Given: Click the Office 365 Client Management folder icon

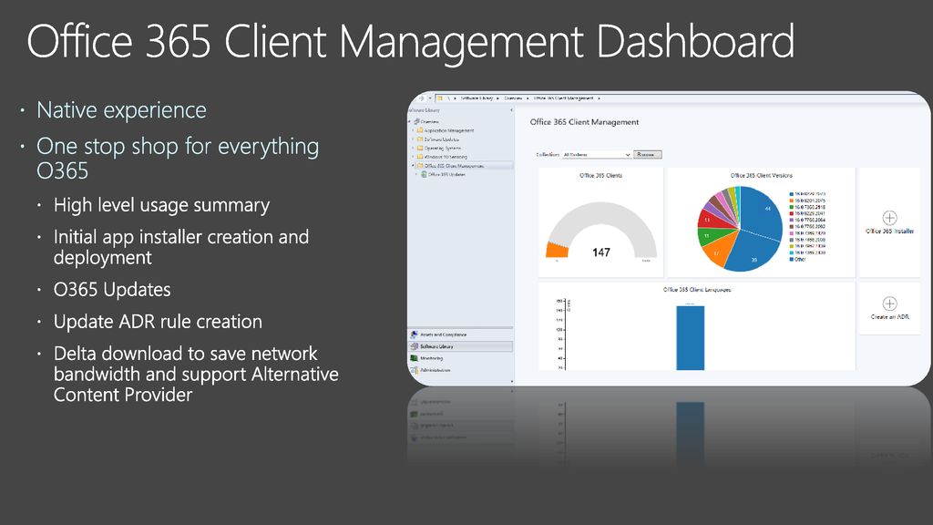Looking at the screenshot, I should click(x=420, y=166).
